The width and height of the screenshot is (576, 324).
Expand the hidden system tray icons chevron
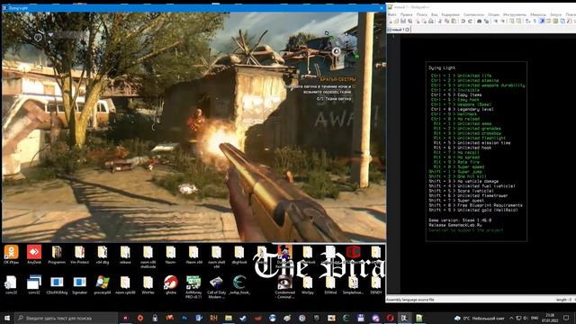[x=511, y=318]
